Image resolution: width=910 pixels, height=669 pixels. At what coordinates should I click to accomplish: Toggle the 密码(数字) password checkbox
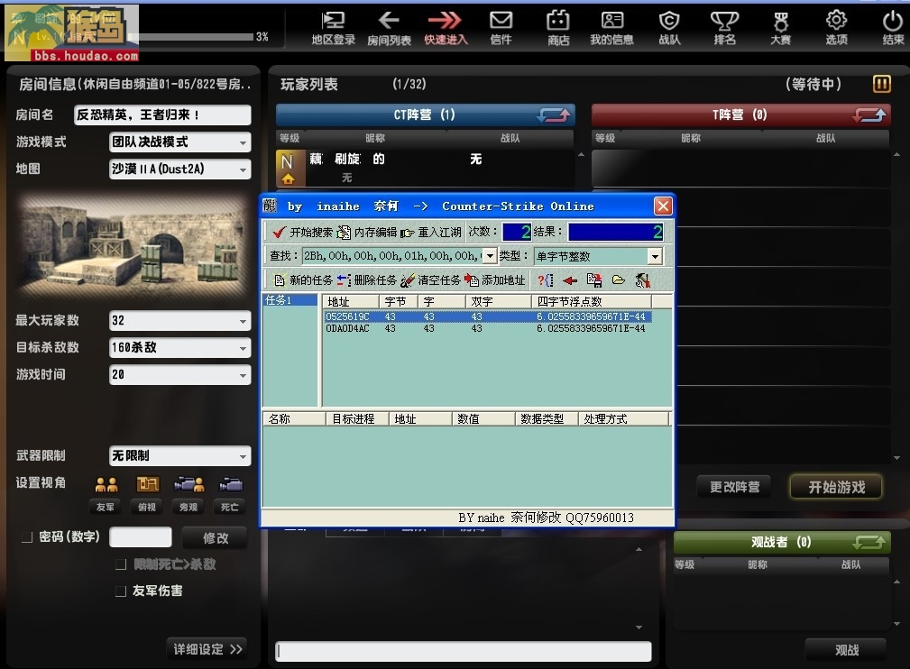click(27, 537)
